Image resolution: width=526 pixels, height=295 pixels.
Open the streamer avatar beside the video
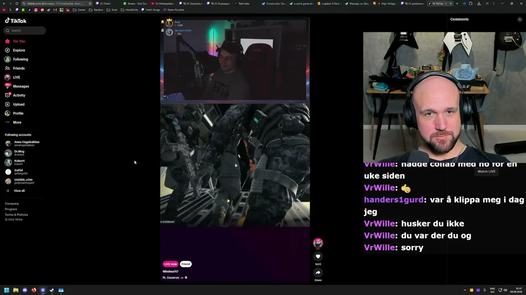click(x=318, y=243)
